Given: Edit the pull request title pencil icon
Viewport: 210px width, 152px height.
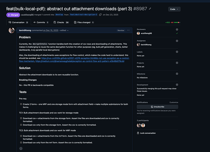Looking at the screenshot, I should click(150, 9).
